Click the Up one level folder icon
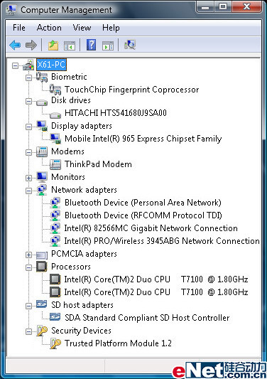Image resolution: width=267 pixels, height=379 pixels. point(53,46)
